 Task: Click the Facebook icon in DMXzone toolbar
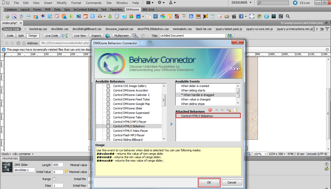point(241,16)
